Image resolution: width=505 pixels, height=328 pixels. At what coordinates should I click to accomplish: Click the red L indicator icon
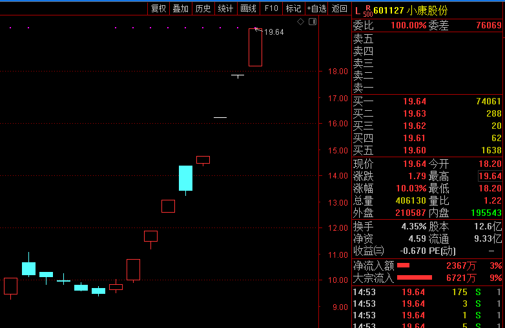[358, 11]
